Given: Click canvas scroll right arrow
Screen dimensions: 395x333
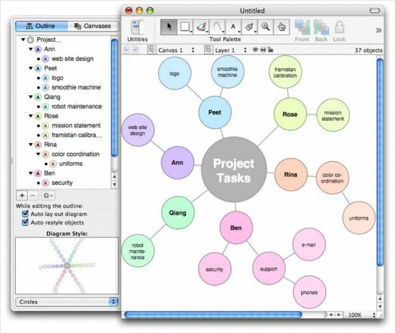Looking at the screenshot, I should (339, 315).
